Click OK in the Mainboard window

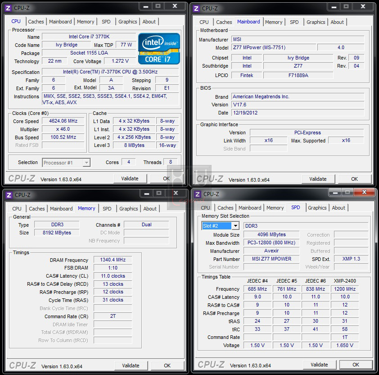(x=355, y=179)
